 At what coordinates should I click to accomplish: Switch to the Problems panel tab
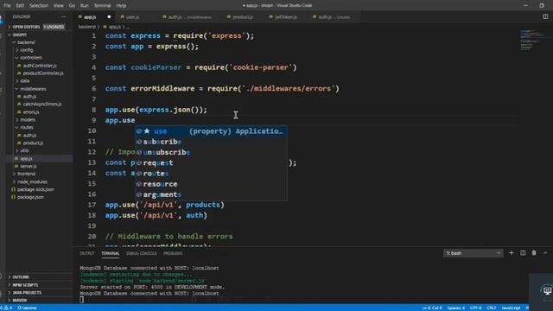[173, 253]
